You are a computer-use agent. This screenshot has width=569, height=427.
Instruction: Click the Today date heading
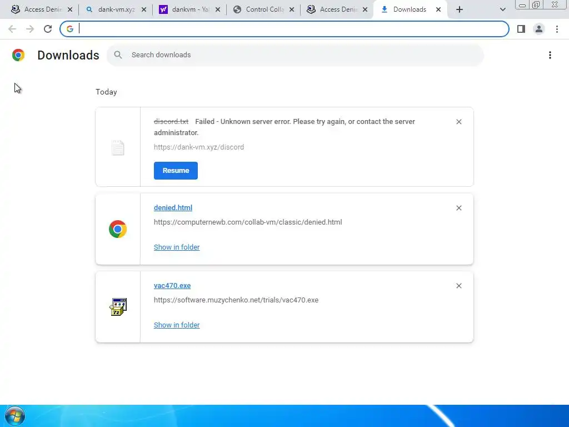coord(106,92)
